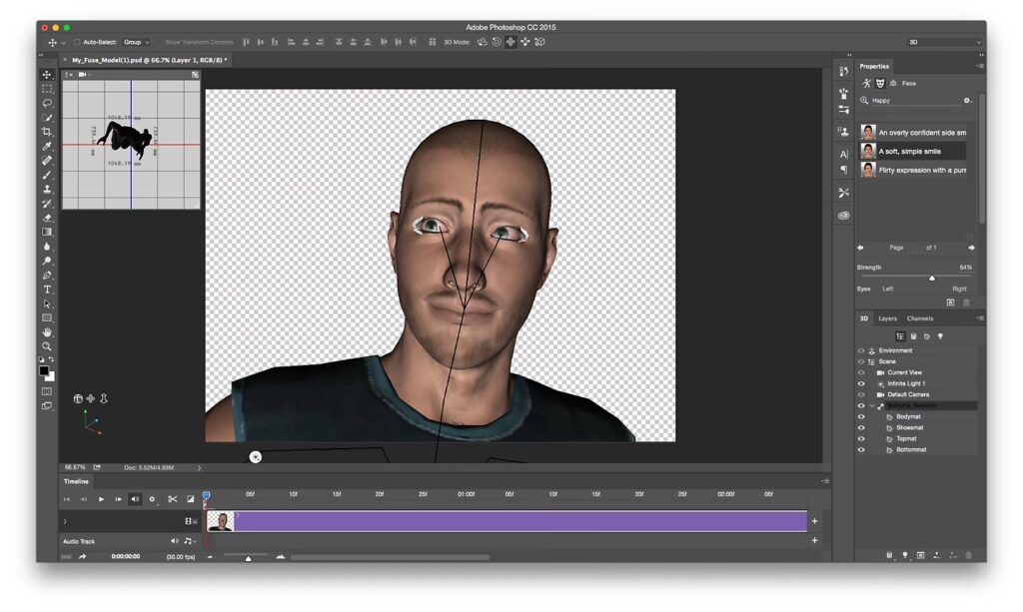Select the Lasso tool

click(x=47, y=103)
